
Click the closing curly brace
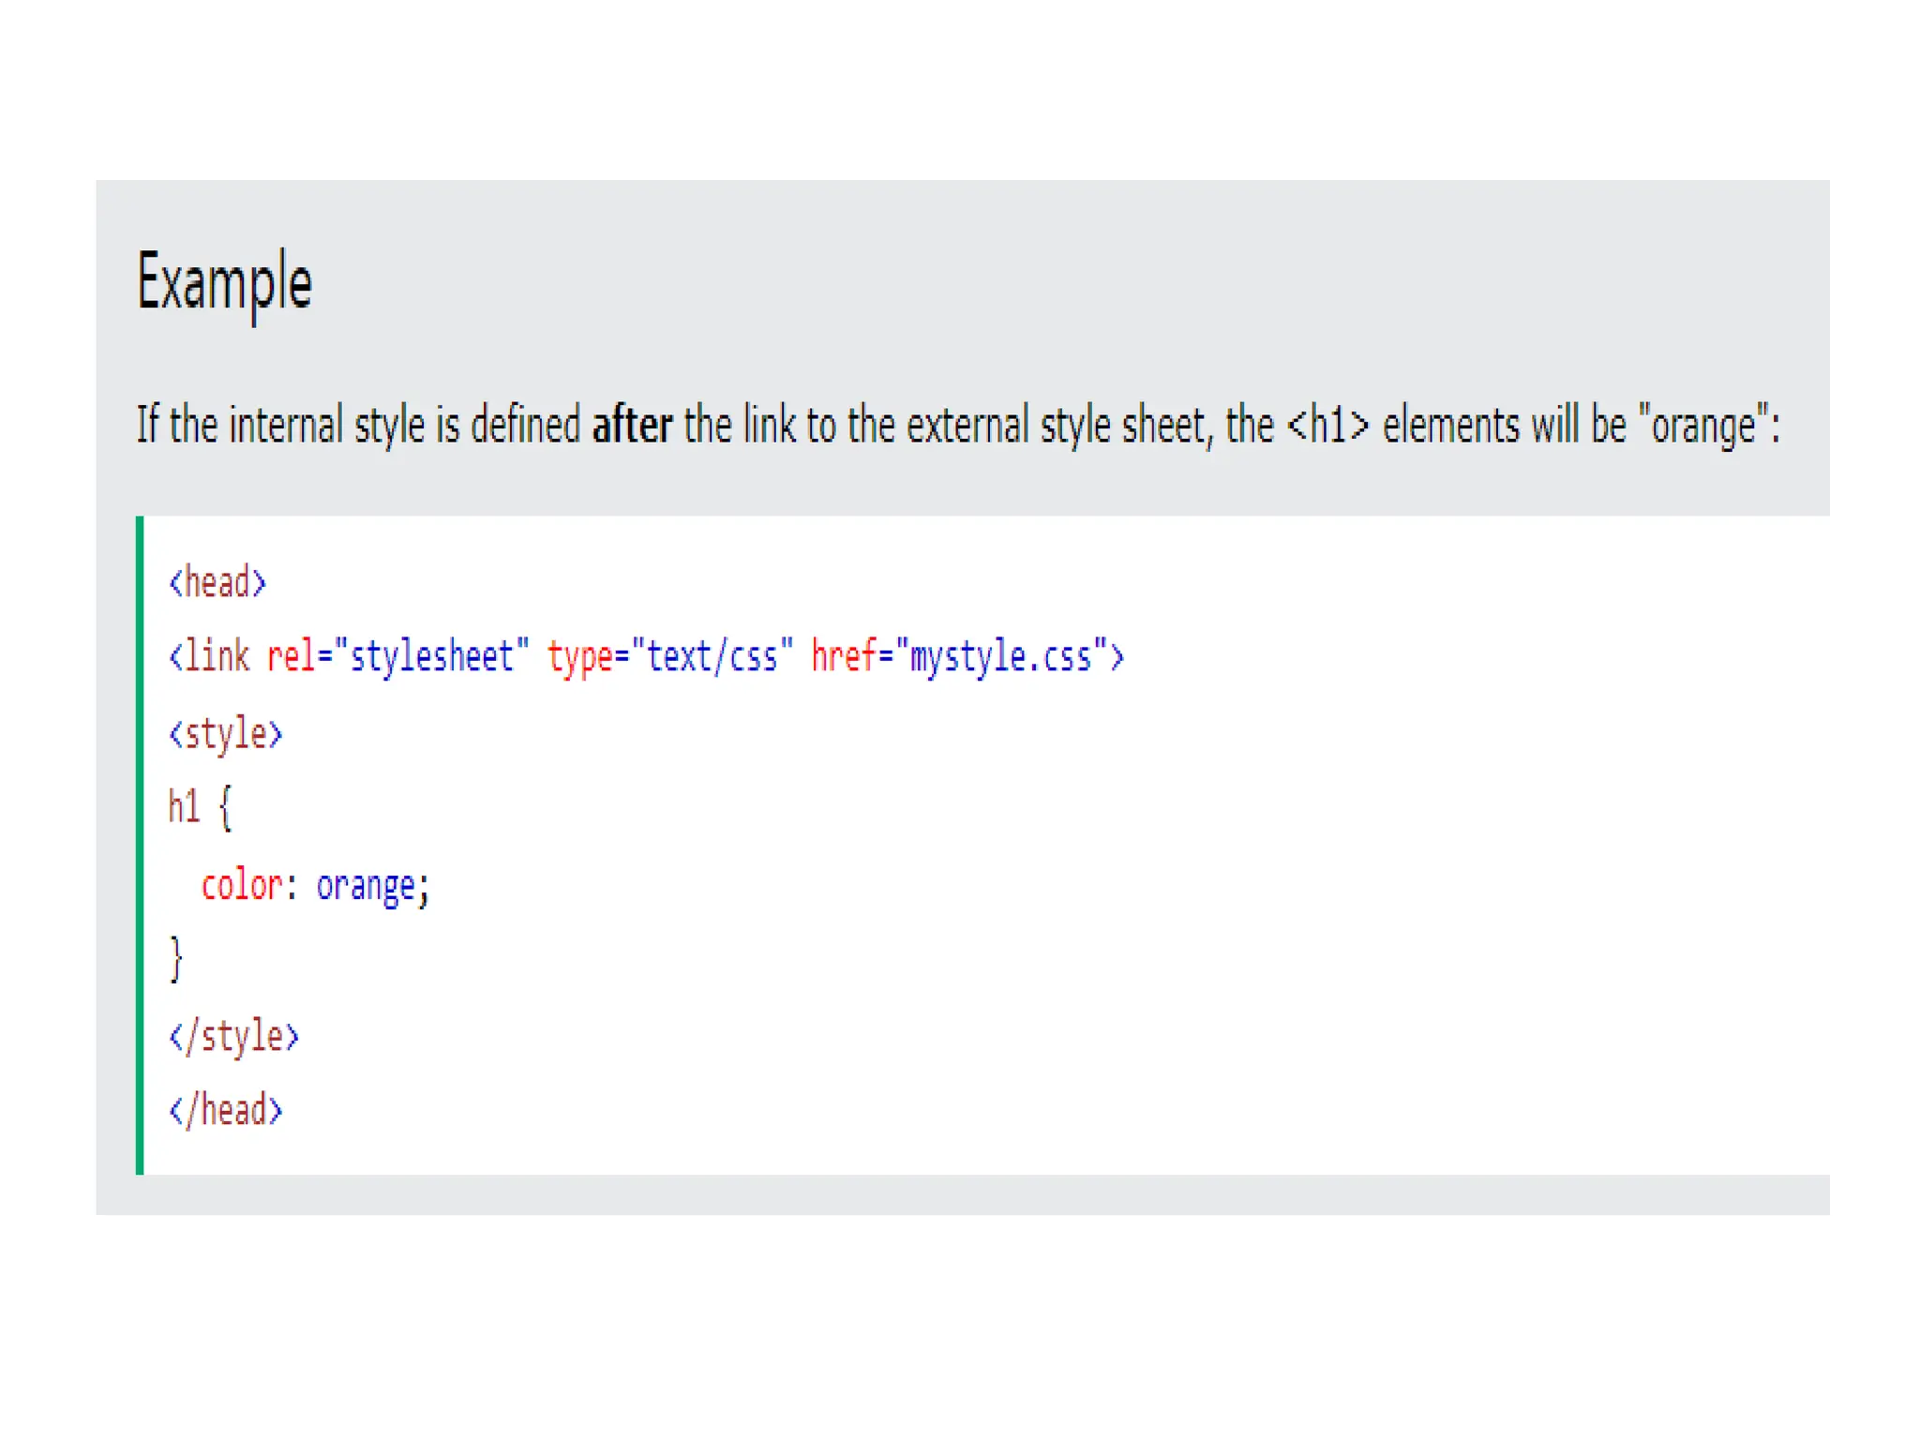(175, 959)
